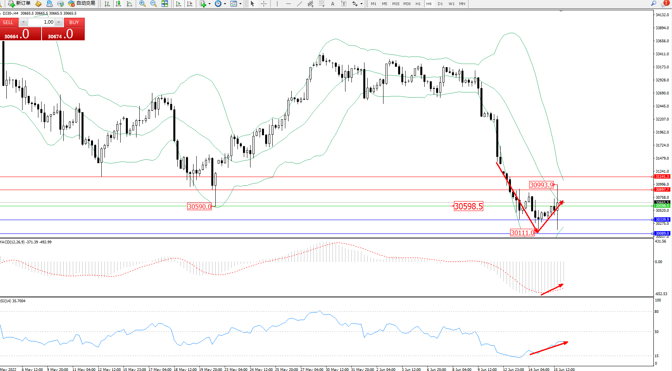Select the Crosshair cursor tool
672x371 pixels.
click(x=264, y=4)
